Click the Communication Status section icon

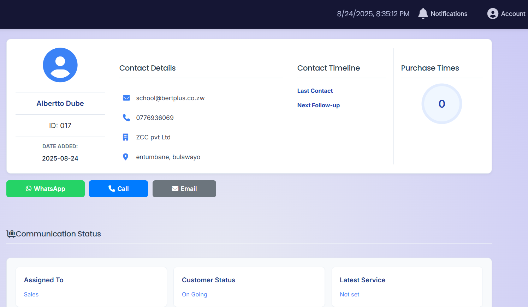11,234
